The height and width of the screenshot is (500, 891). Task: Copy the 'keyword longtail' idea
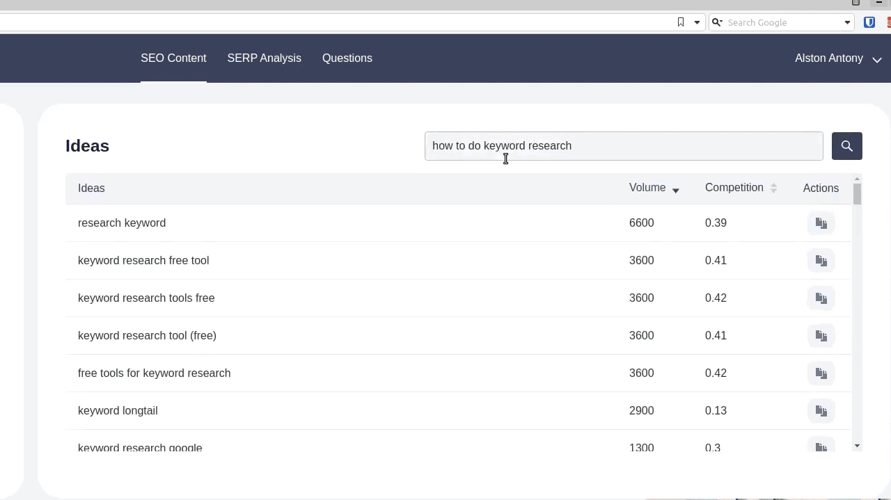[x=821, y=411]
